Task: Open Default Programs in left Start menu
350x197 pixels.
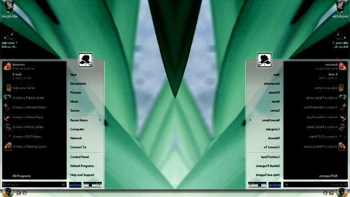Action: pyautogui.click(x=82, y=166)
